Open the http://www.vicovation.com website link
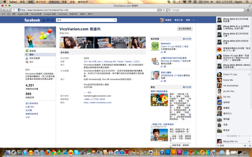This screenshot has width=252, height=157. [x=98, y=102]
